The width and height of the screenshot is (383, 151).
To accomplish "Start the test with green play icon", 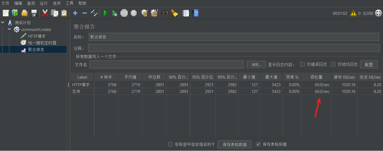I will coord(105,13).
